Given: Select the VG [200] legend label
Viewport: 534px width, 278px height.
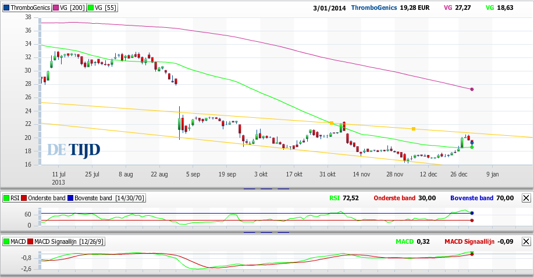Looking at the screenshot, I should coord(72,8).
